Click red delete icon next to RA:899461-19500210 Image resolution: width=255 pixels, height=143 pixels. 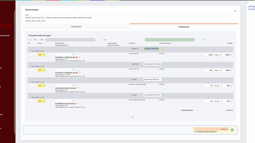click(77, 57)
